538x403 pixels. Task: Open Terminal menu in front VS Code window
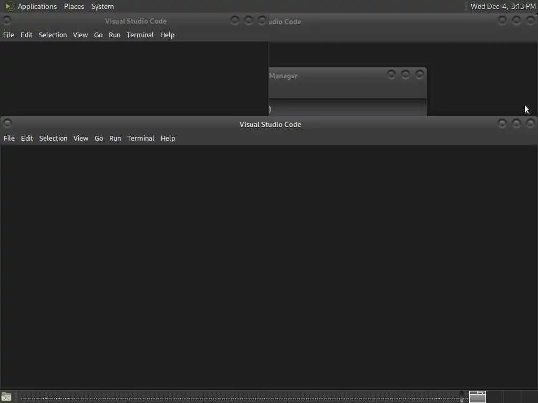tap(141, 138)
